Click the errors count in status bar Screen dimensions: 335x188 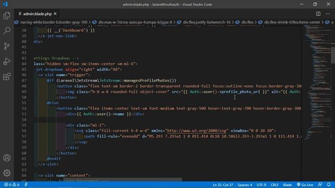click(x=8, y=184)
